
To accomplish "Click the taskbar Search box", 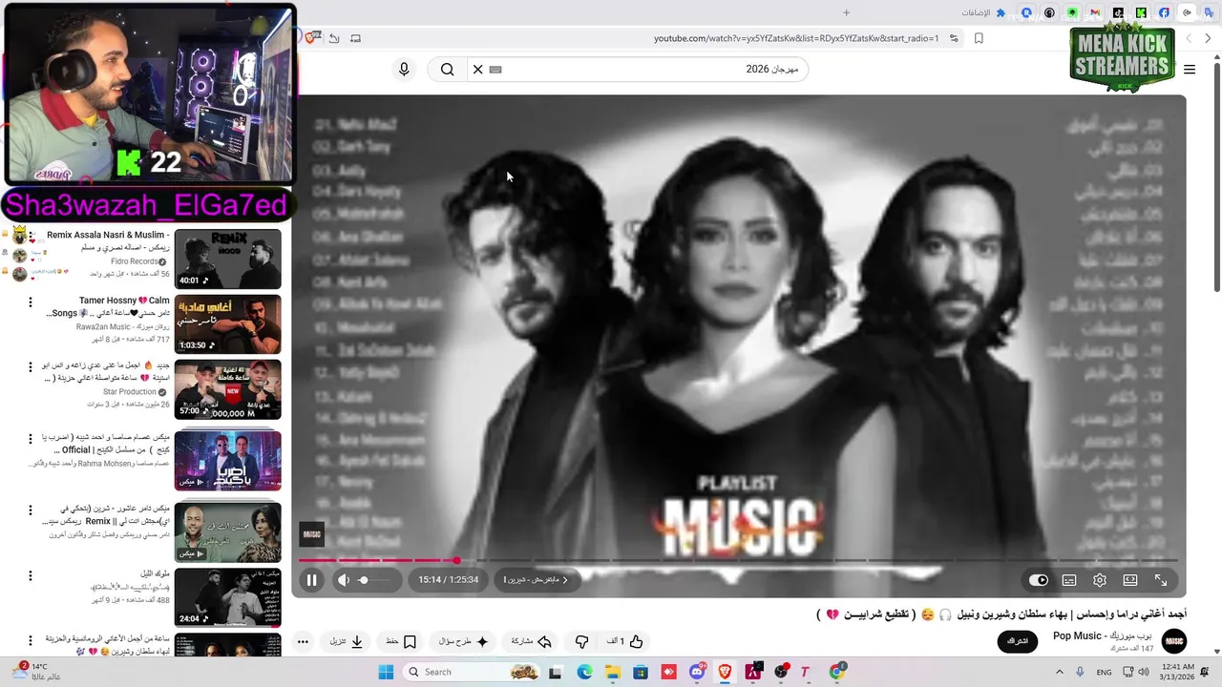I will pos(472,672).
